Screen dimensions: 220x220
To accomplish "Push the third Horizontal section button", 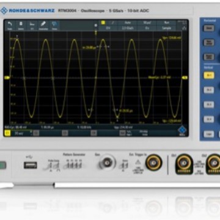I will (x=209, y=57).
